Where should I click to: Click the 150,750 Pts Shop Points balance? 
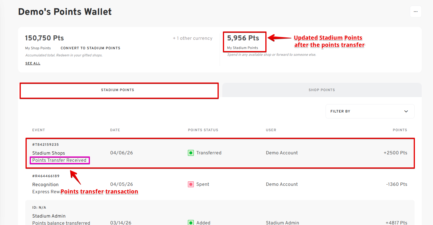[x=44, y=38]
